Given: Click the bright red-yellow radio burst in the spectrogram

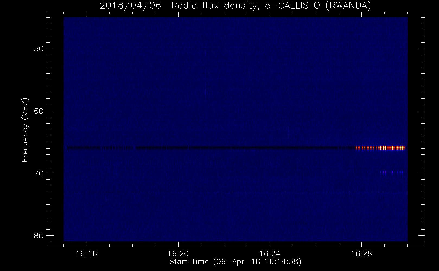Looking at the screenshot, I should click(x=380, y=148).
